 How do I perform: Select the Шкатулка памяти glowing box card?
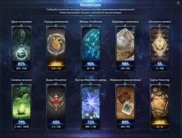tap(160, 49)
